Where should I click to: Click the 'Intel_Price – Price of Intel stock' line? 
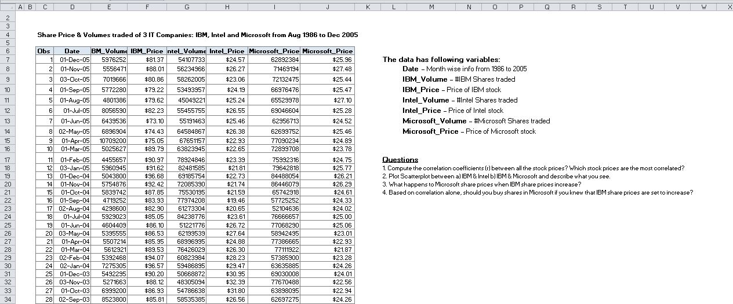pos(453,111)
